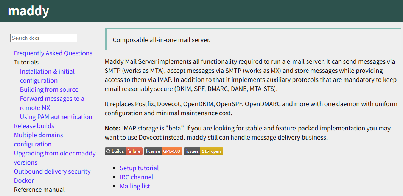Viewport: 403px width, 196px height.
Task: Visit the Mailing list link
Action: 135,186
